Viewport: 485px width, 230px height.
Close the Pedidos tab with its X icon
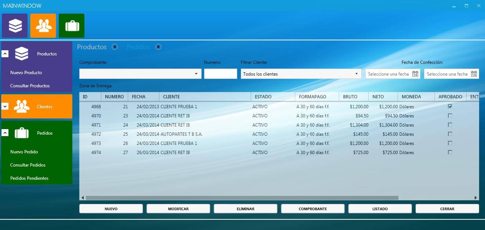click(x=158, y=47)
